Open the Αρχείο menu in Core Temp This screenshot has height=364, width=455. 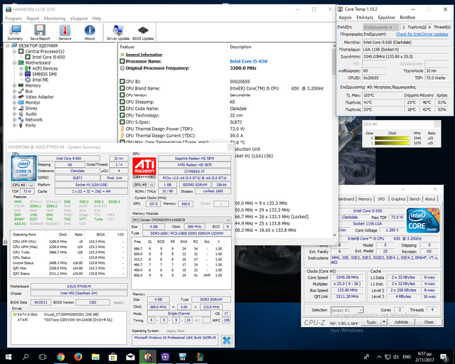click(x=345, y=17)
